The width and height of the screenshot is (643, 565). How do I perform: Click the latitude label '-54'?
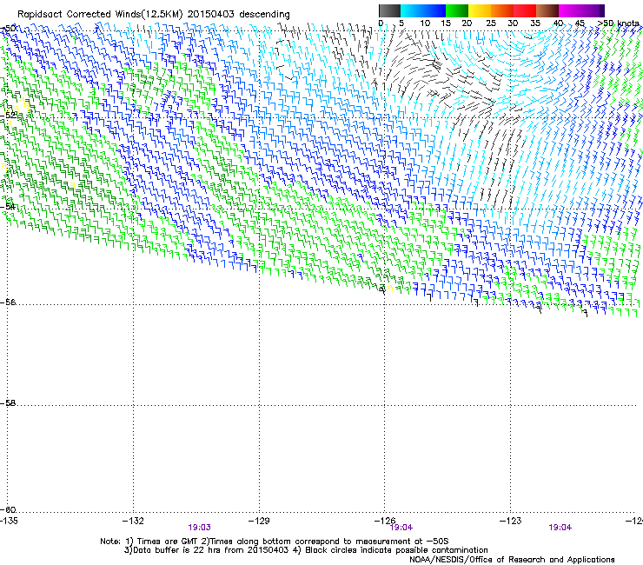coord(8,206)
